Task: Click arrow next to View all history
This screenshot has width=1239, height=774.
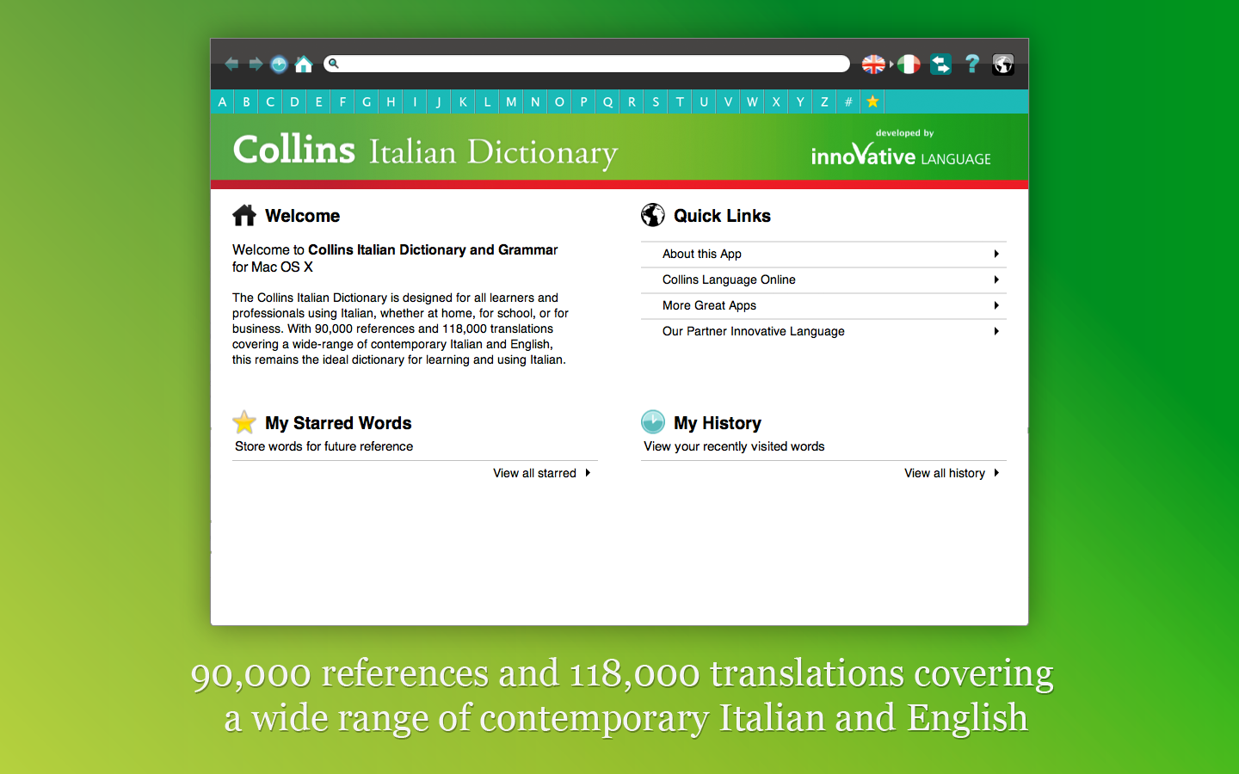Action: click(996, 473)
